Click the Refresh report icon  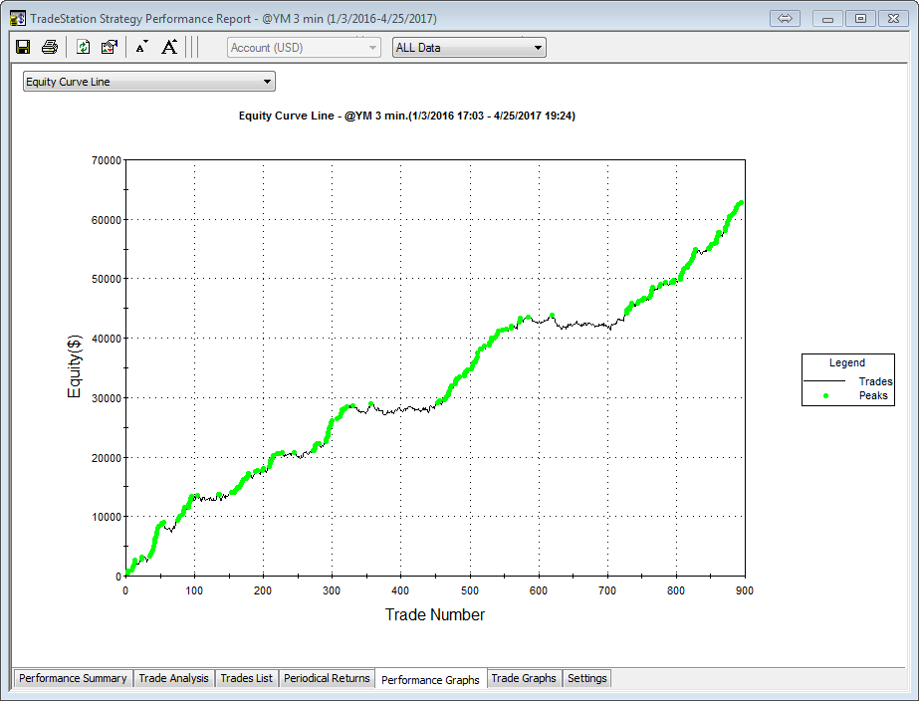click(x=84, y=47)
